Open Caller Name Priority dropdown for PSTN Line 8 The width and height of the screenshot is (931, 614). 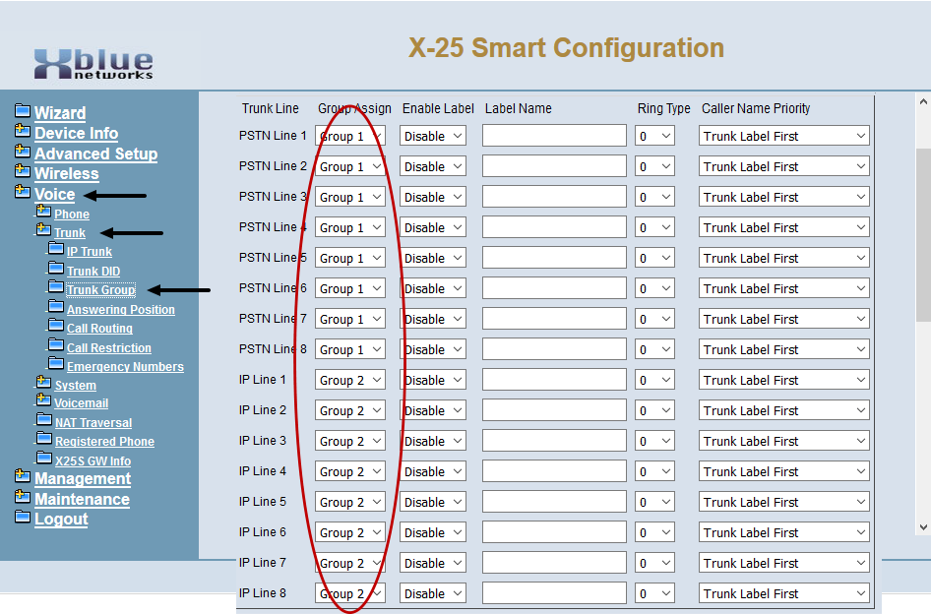[x=784, y=349]
